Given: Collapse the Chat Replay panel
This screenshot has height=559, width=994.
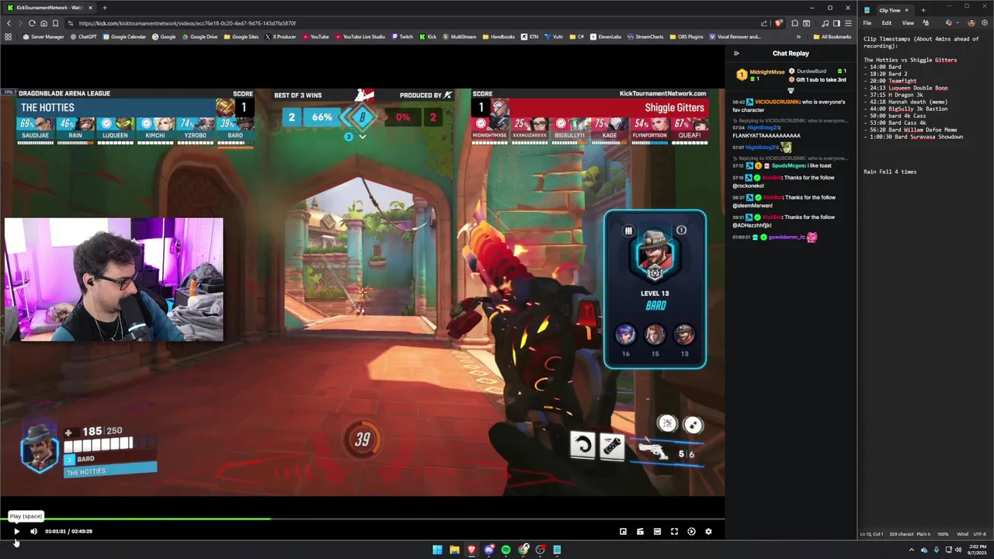Looking at the screenshot, I should pos(736,54).
